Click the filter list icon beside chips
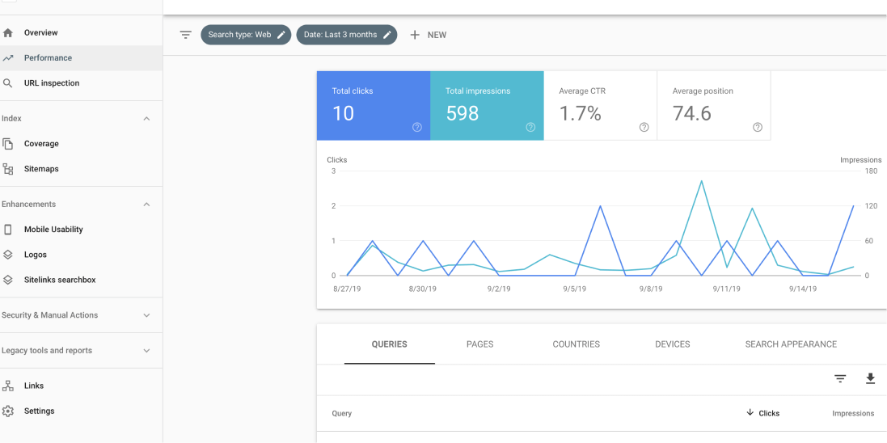The width and height of the screenshot is (887, 443). click(185, 35)
